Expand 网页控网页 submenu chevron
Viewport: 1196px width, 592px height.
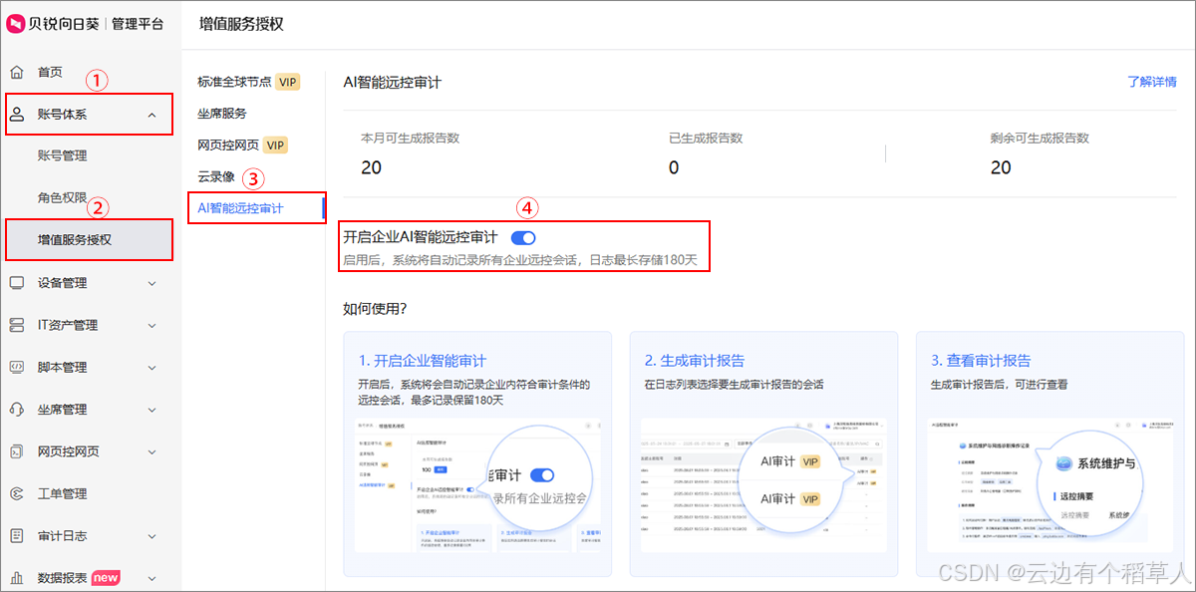151,451
